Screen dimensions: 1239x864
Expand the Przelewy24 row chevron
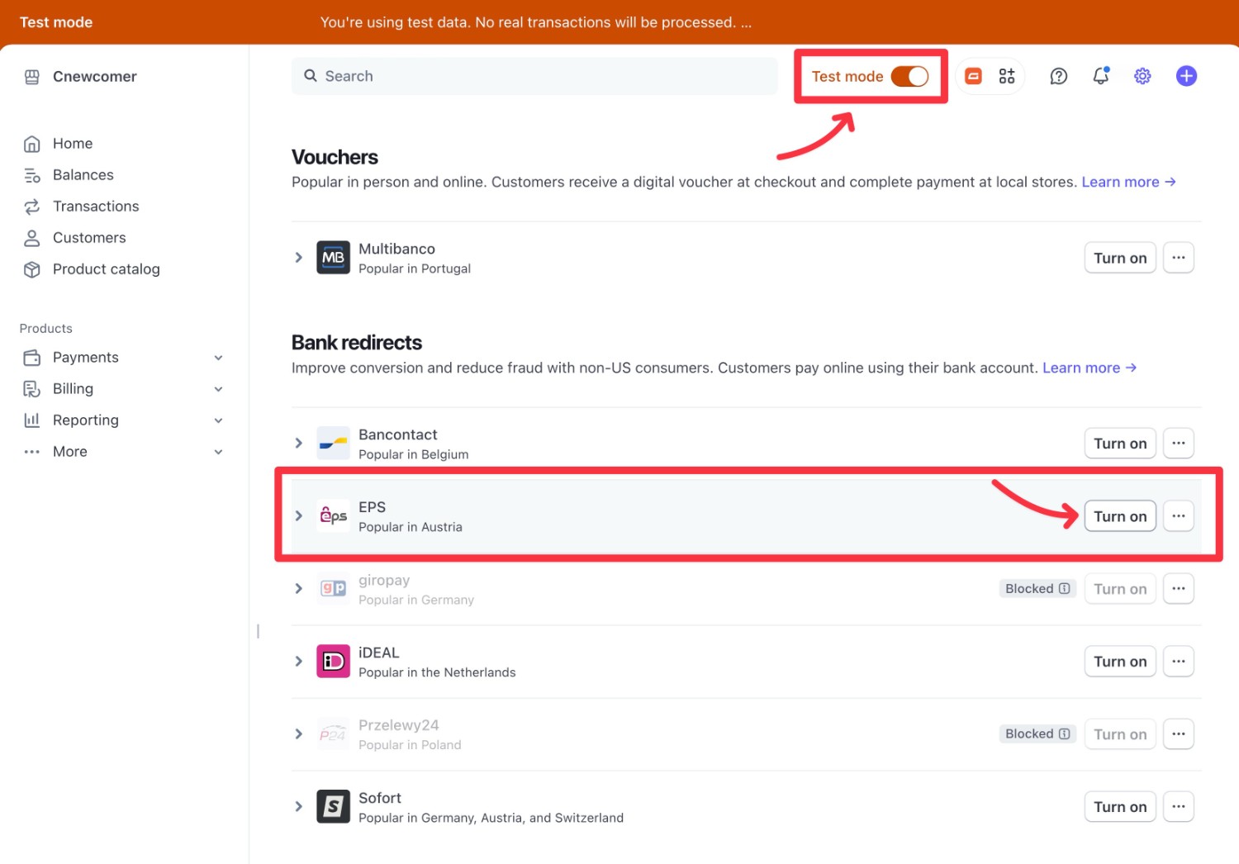(299, 734)
